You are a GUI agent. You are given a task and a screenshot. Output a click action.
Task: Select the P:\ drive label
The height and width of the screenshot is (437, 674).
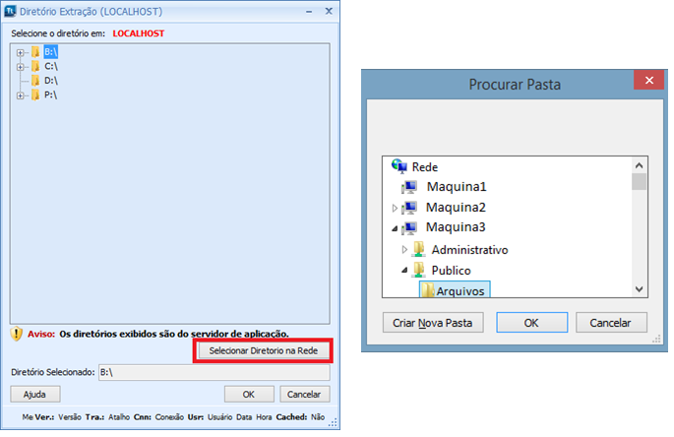[50, 94]
